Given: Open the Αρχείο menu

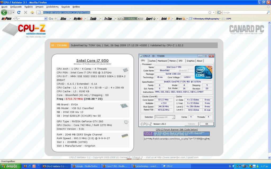Looking at the screenshot, I should coord(4,7).
